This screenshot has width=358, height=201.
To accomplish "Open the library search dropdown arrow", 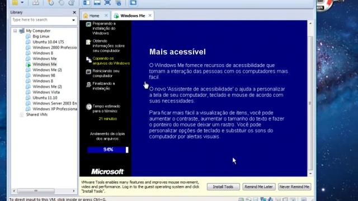I will [73, 20].
